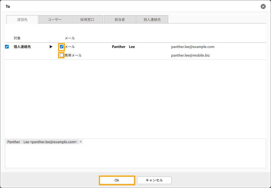
Task: Go to the 個人連絡先 tab
Action: pos(152,20)
